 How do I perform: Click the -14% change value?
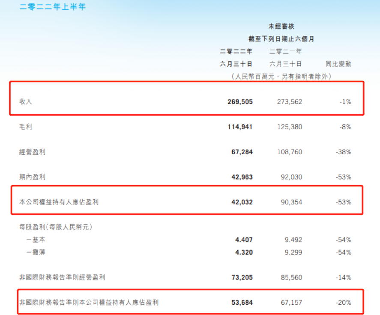tap(344, 277)
